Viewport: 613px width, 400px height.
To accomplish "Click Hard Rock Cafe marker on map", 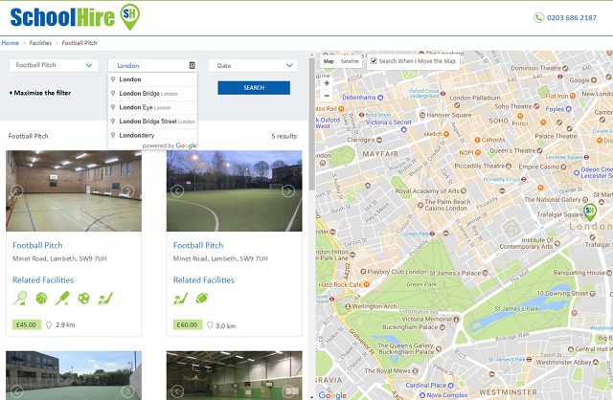I will pyautogui.click(x=366, y=285).
